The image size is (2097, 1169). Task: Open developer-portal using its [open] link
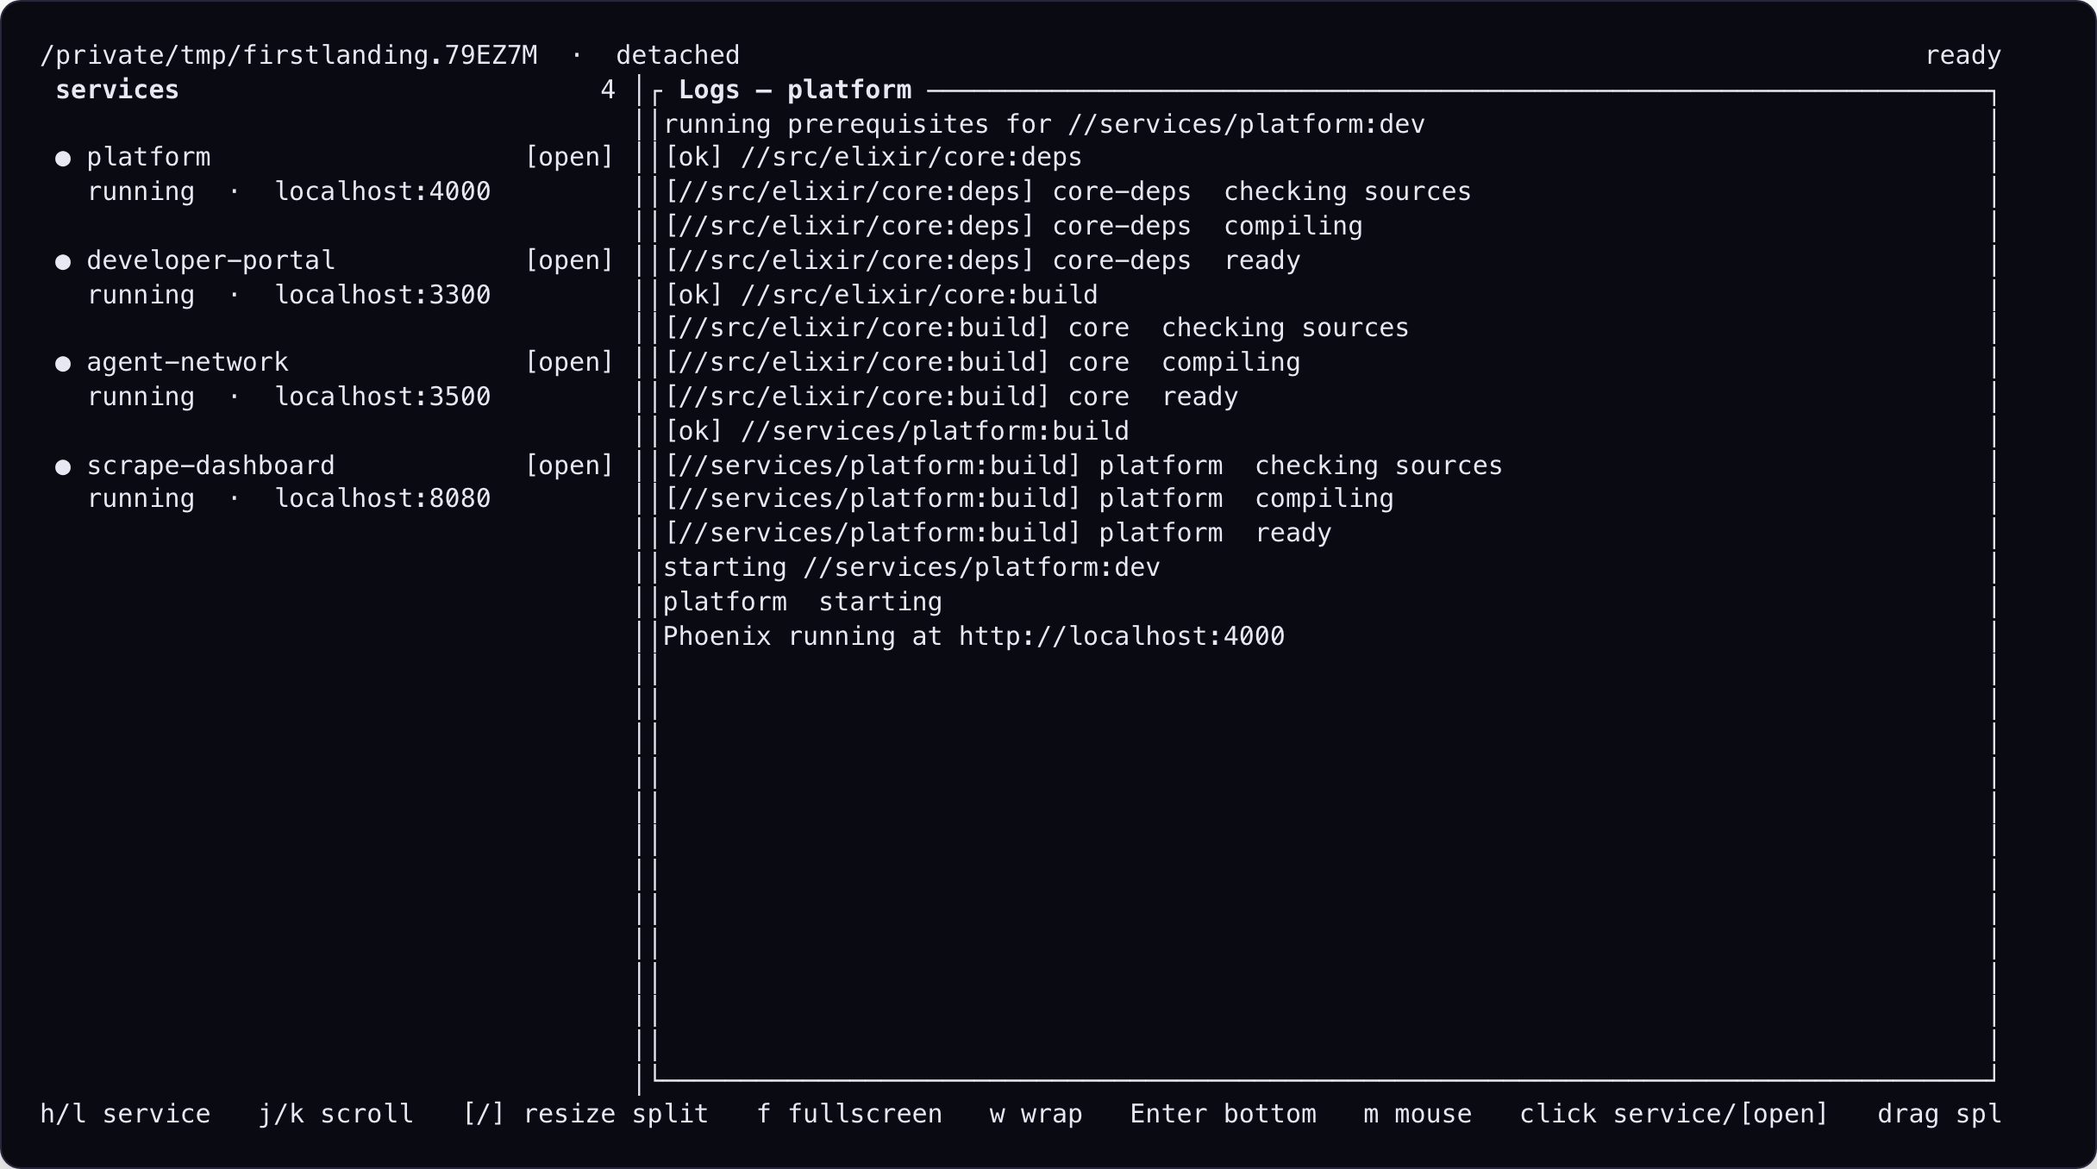pos(569,260)
